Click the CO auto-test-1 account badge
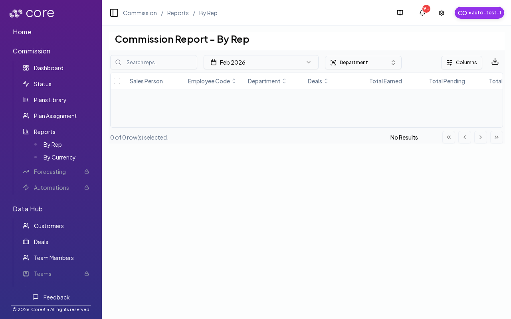This screenshot has width=511, height=319. click(479, 12)
